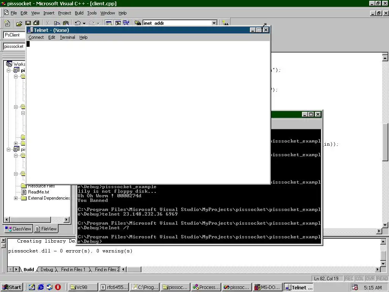Collapse the second pis project tree node

pyautogui.click(x=9, y=149)
